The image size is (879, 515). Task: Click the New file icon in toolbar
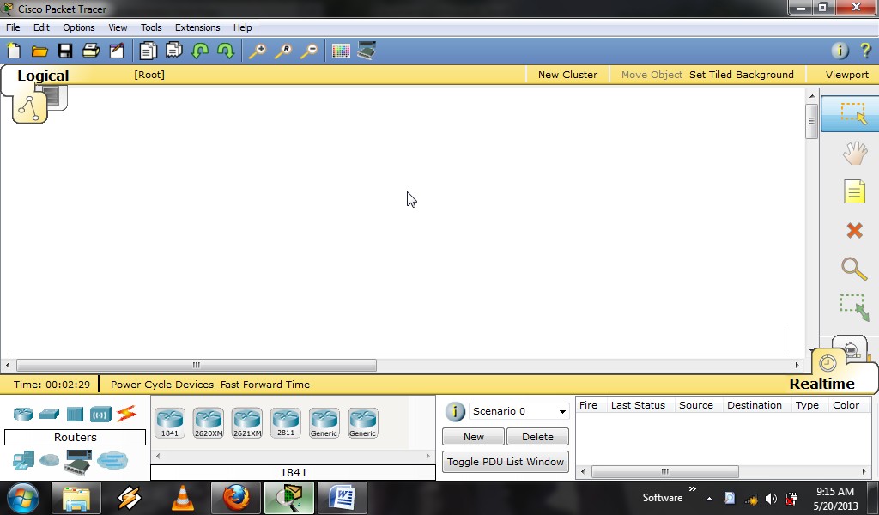(x=14, y=51)
